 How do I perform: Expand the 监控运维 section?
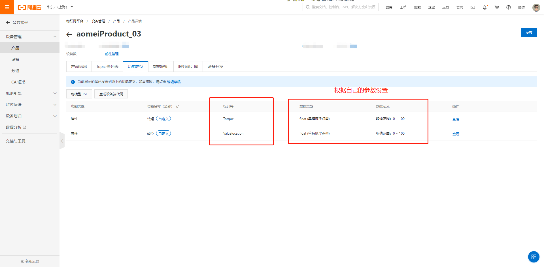[x=13, y=104]
